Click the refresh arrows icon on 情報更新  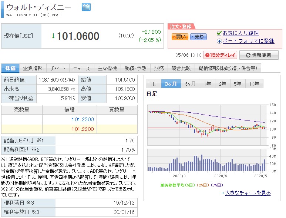click(x=248, y=55)
